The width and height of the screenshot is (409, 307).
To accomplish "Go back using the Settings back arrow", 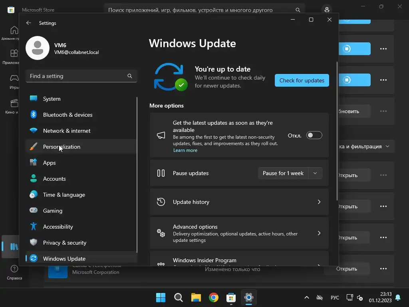I will [28, 23].
